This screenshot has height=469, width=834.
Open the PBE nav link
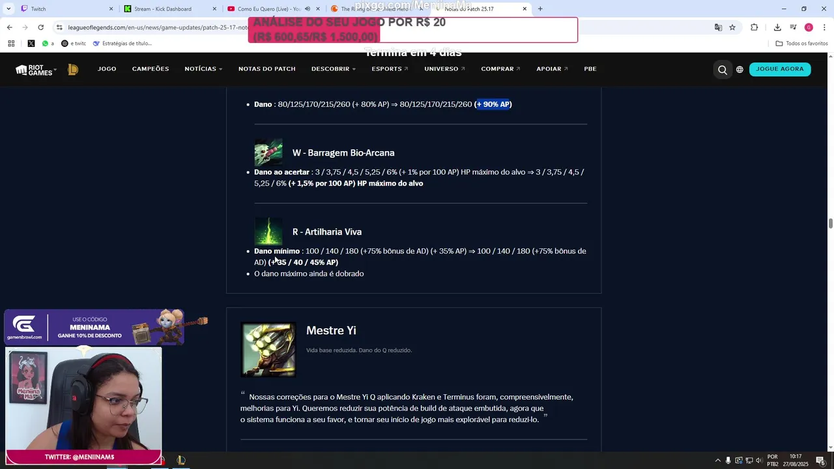[x=590, y=69]
